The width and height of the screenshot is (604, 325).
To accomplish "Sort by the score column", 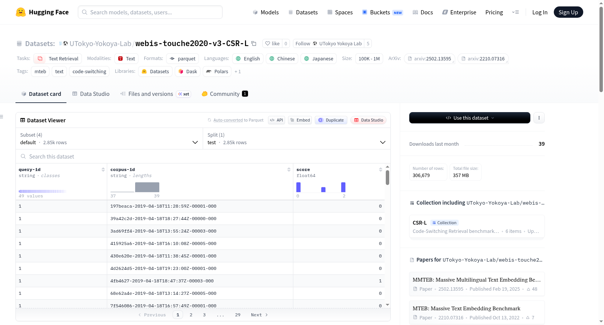I will (381, 169).
